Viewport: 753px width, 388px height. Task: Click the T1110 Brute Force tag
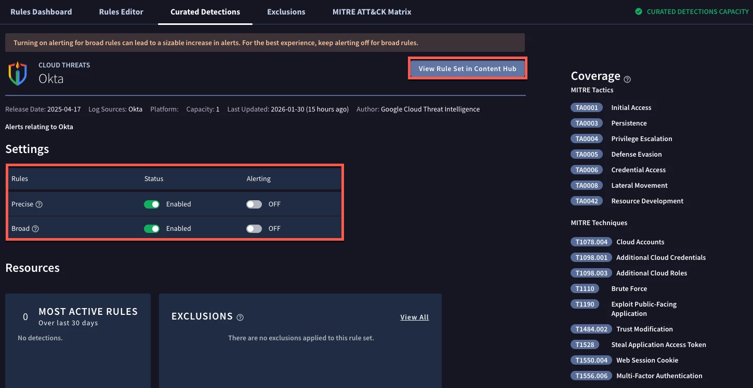tap(585, 288)
